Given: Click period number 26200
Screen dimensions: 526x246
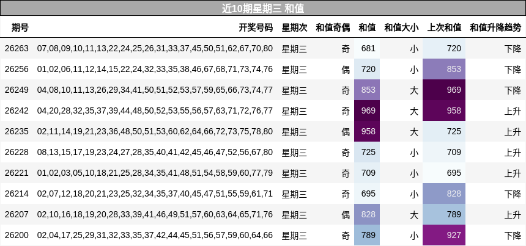Looking at the screenshot, I should pos(17,235).
